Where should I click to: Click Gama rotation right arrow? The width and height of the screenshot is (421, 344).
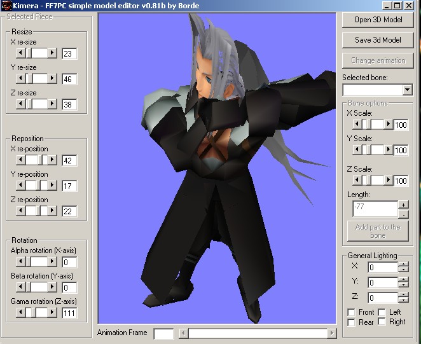pos(52,312)
